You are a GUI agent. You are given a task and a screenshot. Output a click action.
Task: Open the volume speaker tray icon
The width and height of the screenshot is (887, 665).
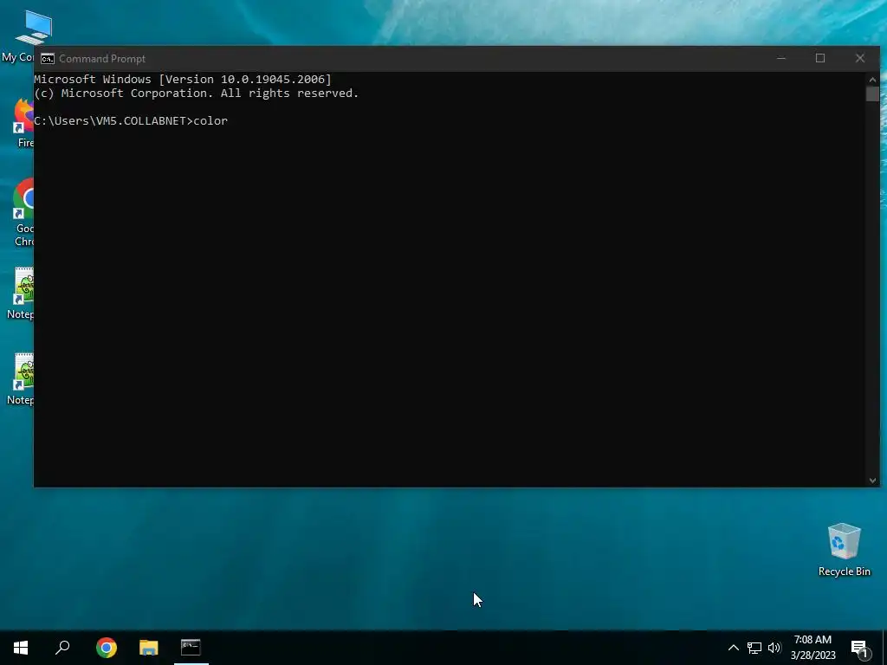click(x=774, y=648)
